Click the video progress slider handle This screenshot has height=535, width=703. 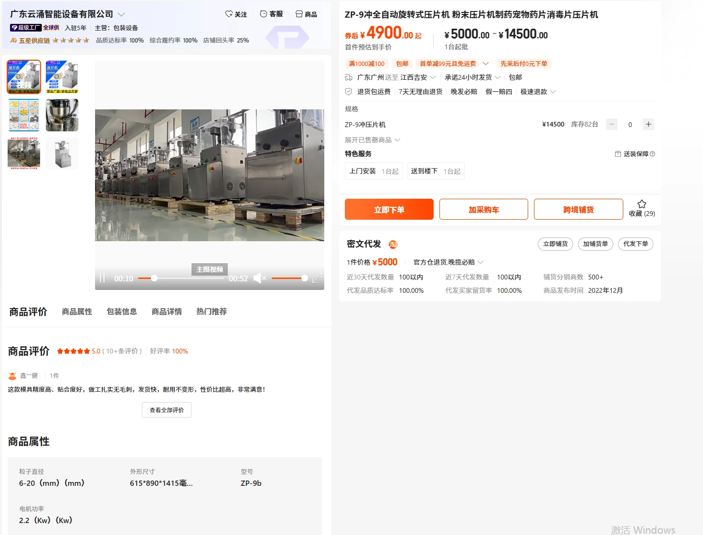(154, 278)
